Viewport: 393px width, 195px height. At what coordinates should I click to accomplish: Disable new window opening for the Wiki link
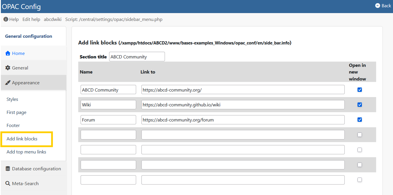360,105
